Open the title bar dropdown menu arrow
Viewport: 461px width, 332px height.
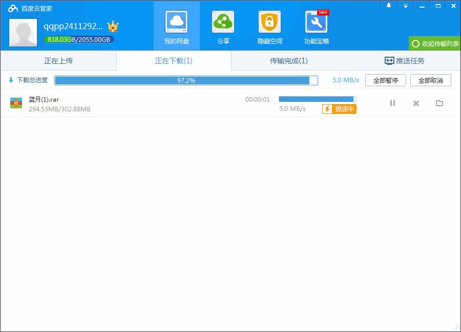[x=406, y=6]
